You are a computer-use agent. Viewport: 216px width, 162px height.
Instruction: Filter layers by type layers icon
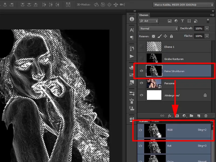coord(183,21)
